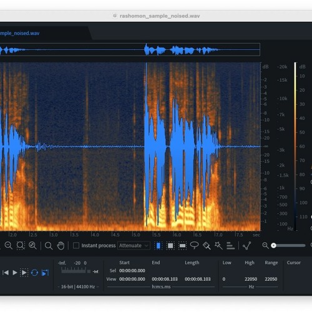Activate the magic wand tool
This screenshot has height=312, width=312.
(218, 245)
